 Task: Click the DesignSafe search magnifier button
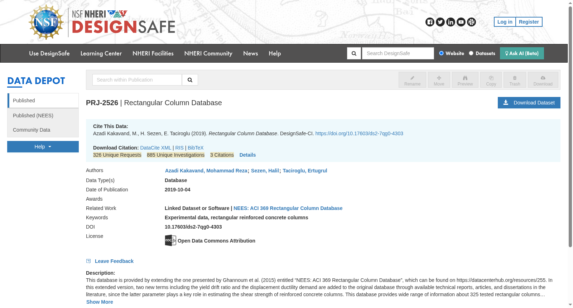[354, 53]
